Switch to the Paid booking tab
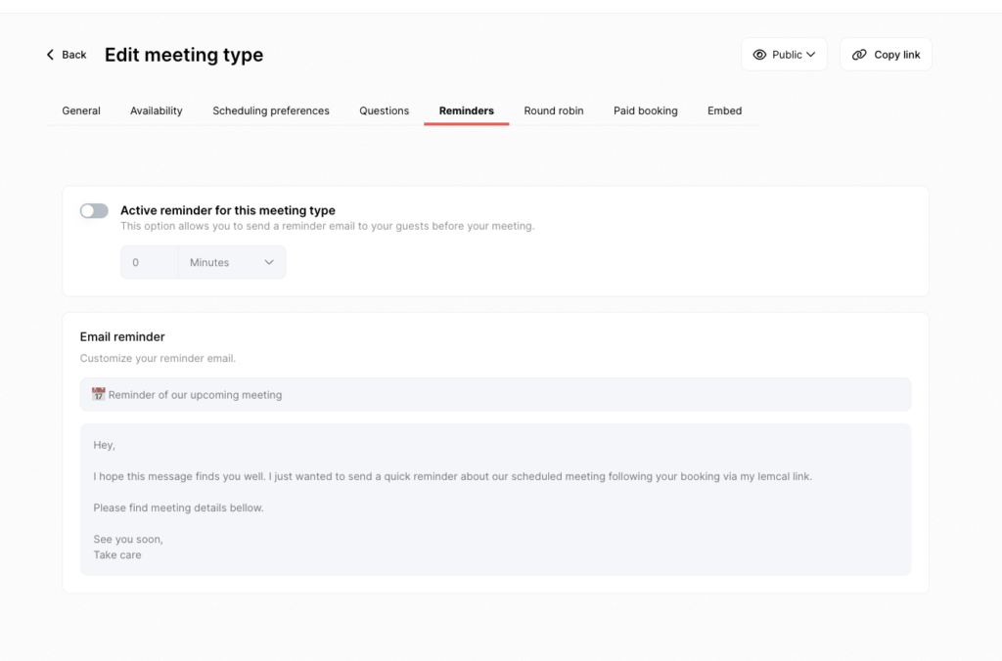The width and height of the screenshot is (1002, 661). (645, 110)
